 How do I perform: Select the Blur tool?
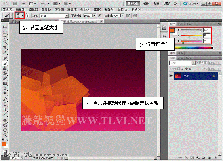click(x=5, y=88)
